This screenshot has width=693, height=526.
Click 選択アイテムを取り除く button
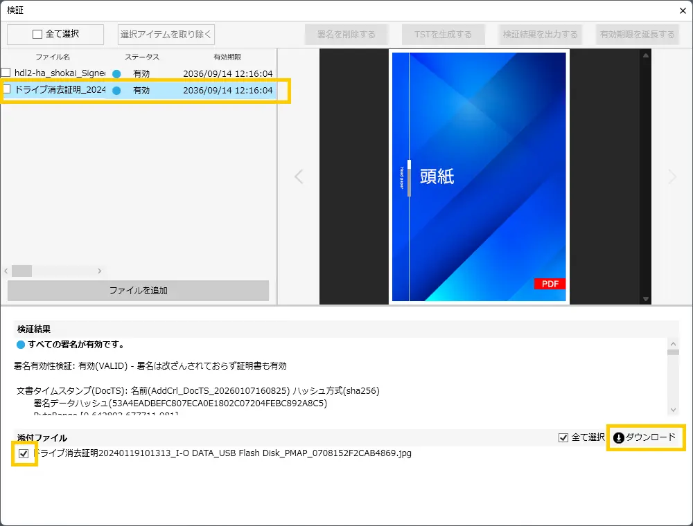pos(166,34)
